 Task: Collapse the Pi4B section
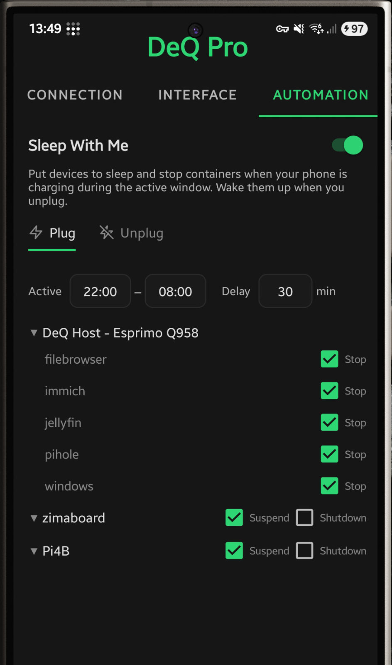tap(34, 550)
